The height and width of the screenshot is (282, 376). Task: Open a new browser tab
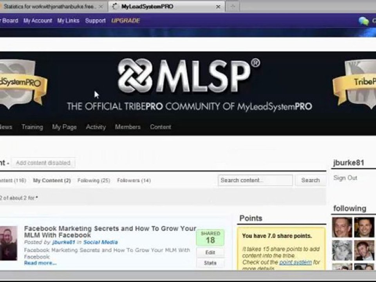tap(232, 7)
